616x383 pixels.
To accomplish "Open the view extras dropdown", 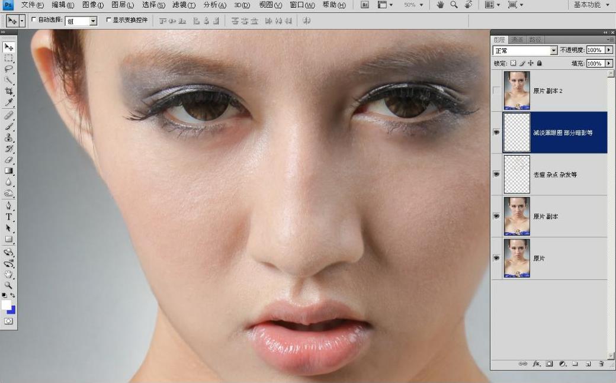I will click(x=384, y=5).
